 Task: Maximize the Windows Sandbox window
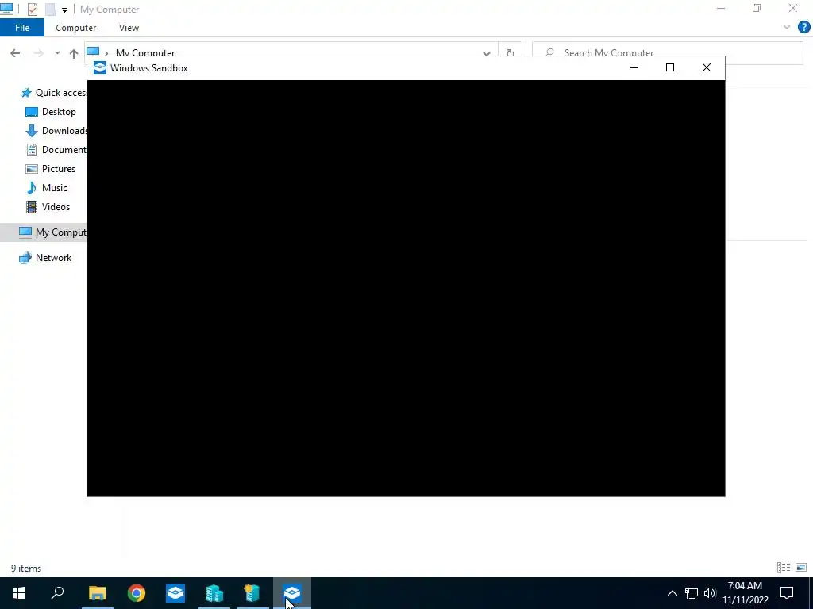click(x=670, y=68)
